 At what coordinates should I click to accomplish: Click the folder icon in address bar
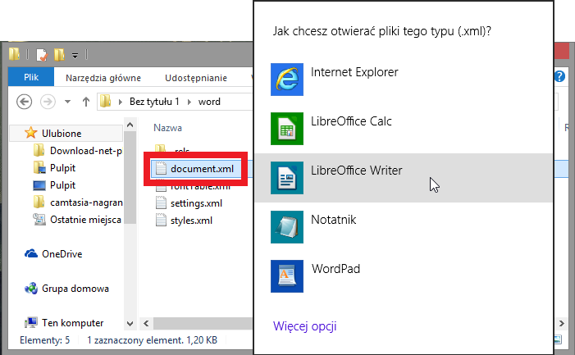(105, 101)
